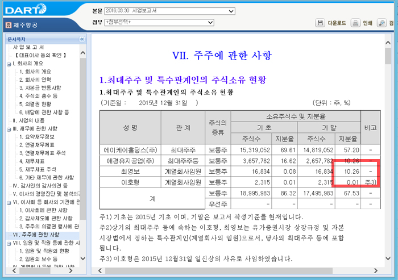This screenshot has width=398, height=280.
Task: Click the download (다운로드) disk icon
Action: 321,23
